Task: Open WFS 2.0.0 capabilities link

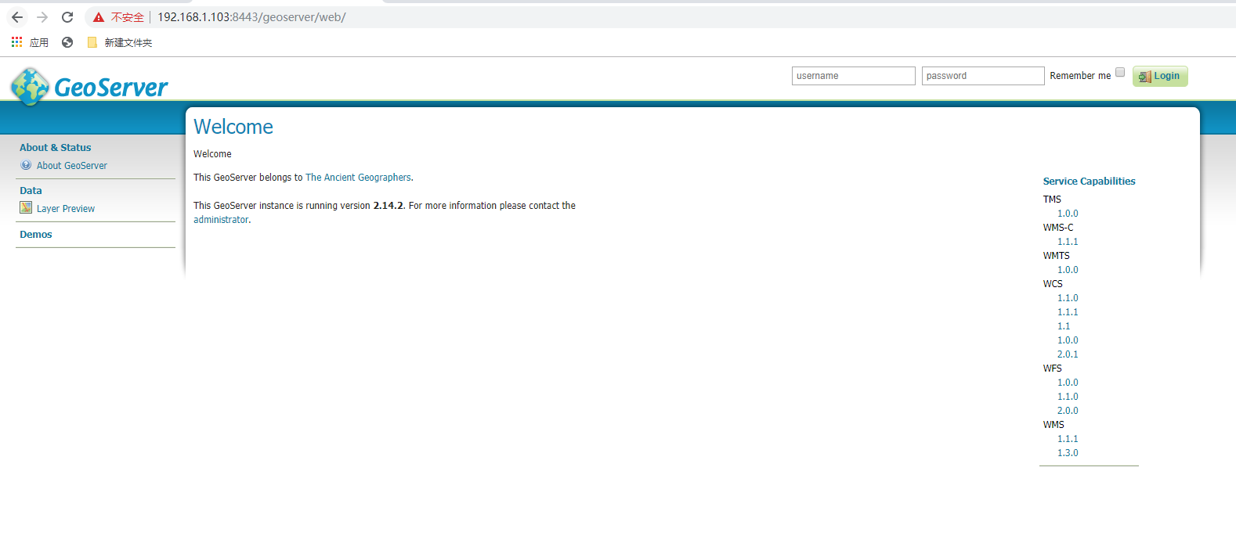Action: [x=1068, y=411]
